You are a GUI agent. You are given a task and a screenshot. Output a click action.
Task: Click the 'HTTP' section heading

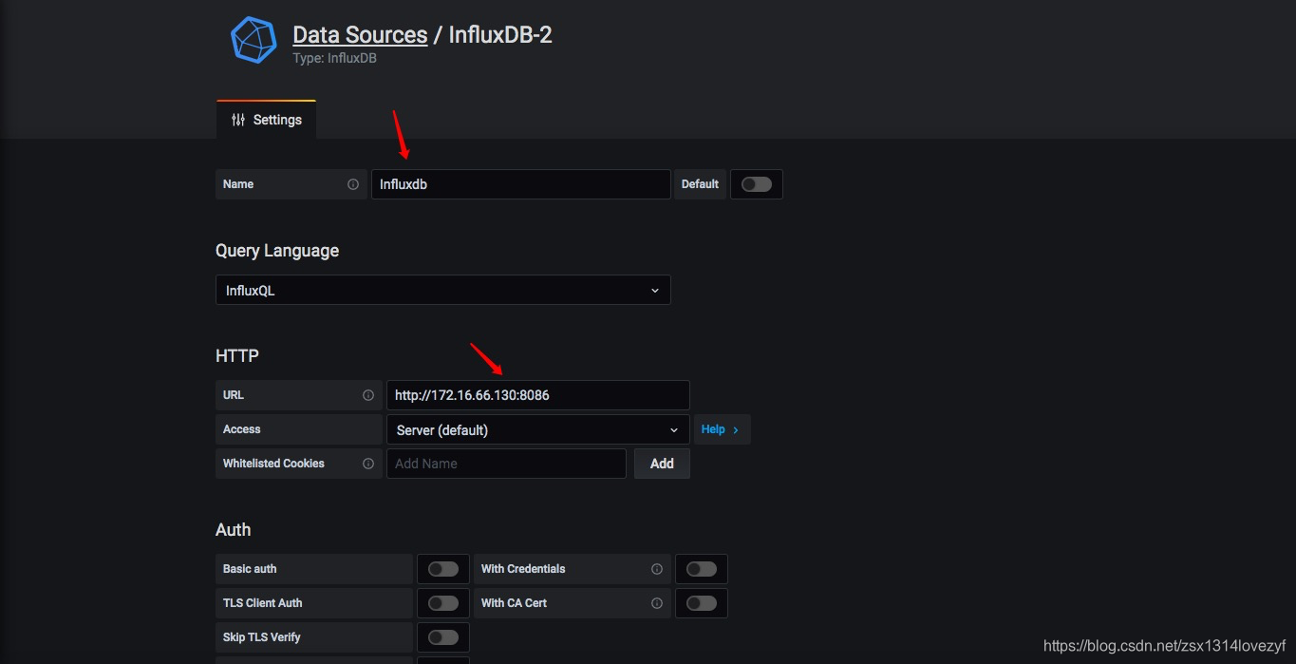237,356
